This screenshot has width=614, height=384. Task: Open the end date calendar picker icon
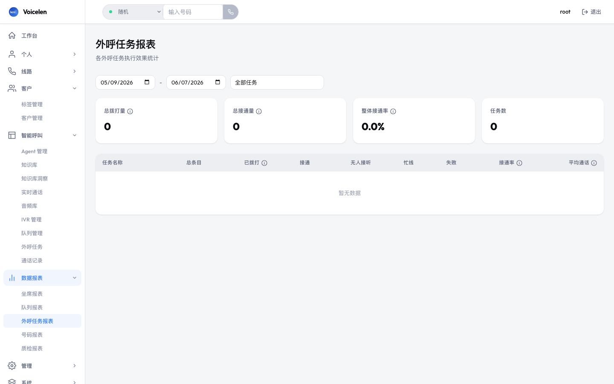tap(218, 82)
